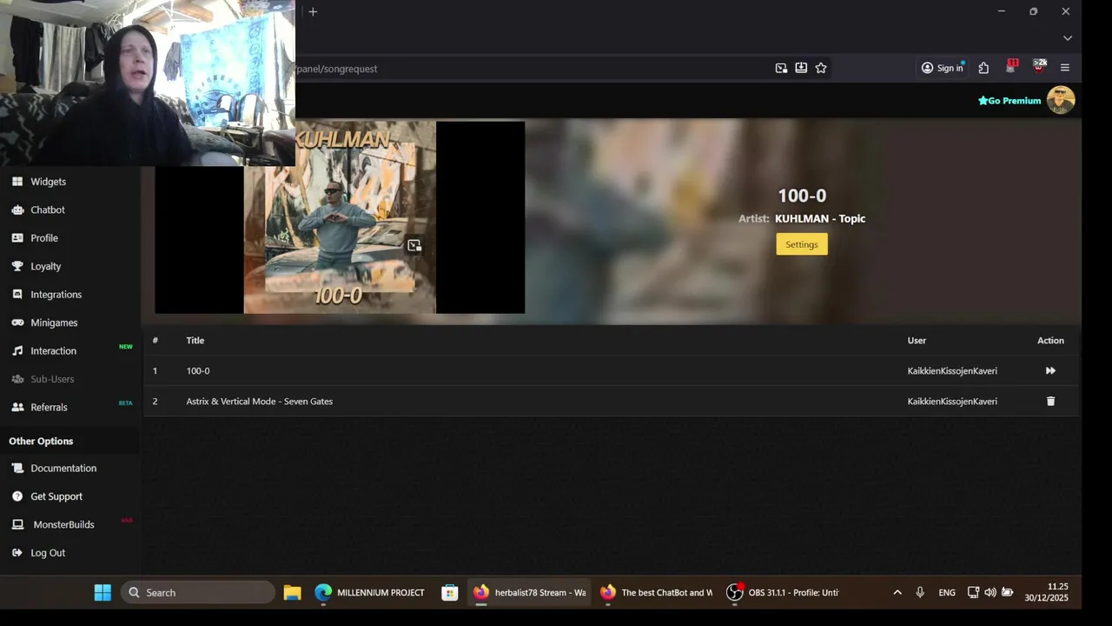Open the browser extensions puzzle icon
This screenshot has height=626, width=1112.
coord(983,68)
